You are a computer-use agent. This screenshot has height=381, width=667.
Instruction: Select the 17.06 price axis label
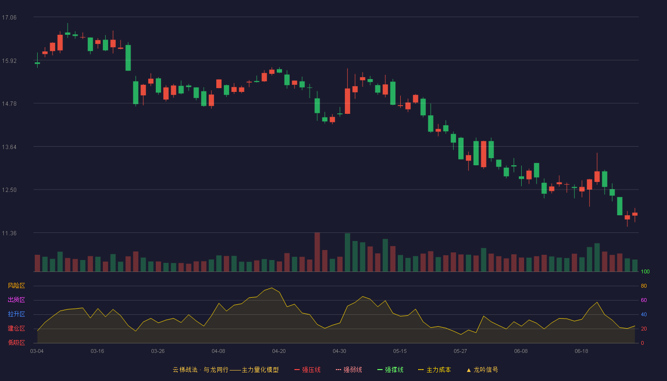point(9,18)
